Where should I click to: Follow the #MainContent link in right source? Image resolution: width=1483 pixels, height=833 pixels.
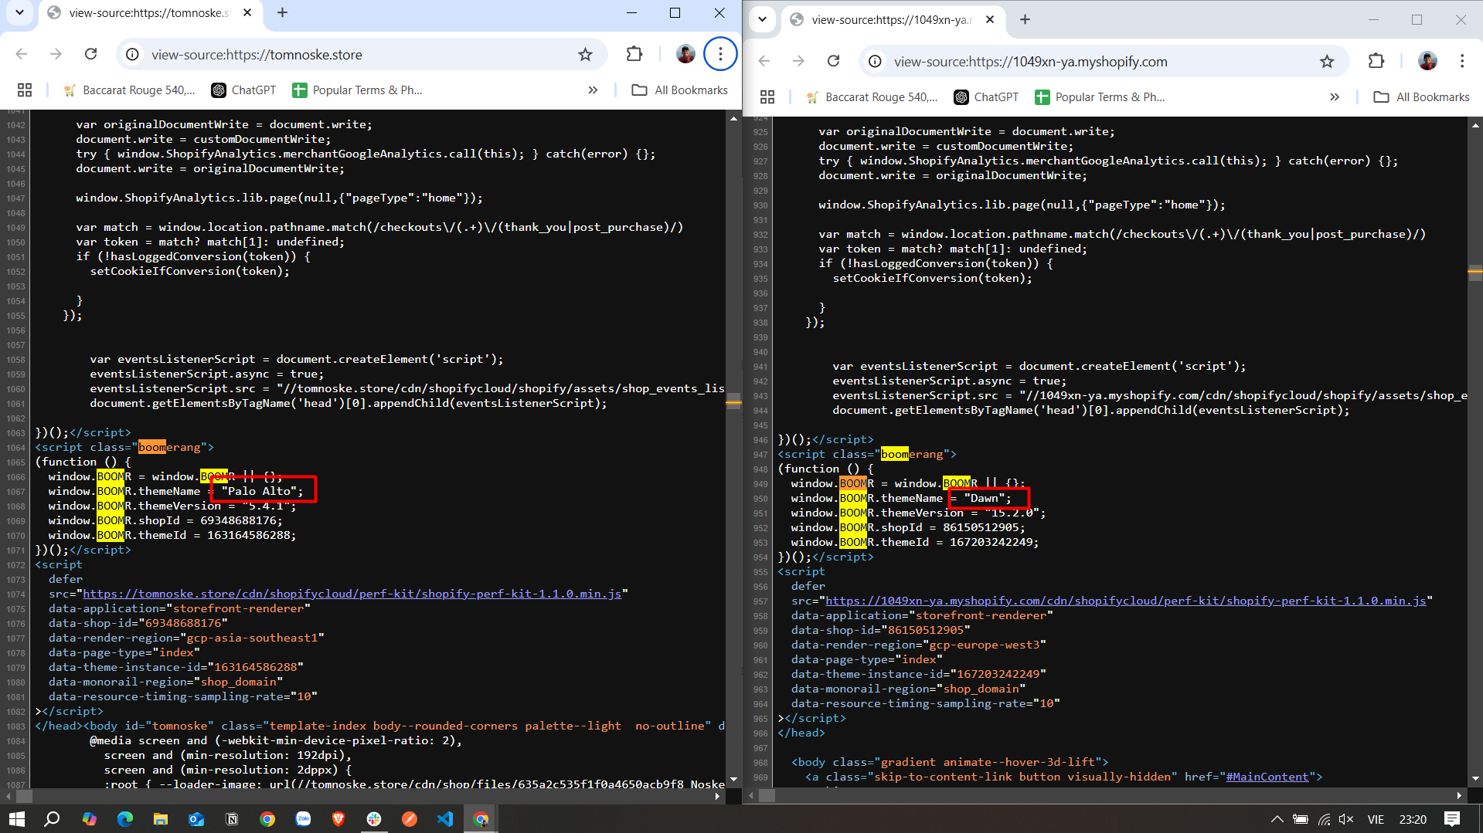click(1267, 777)
